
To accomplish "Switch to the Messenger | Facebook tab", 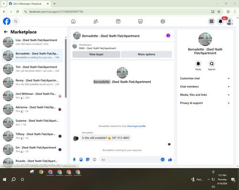I will tap(29, 4).
